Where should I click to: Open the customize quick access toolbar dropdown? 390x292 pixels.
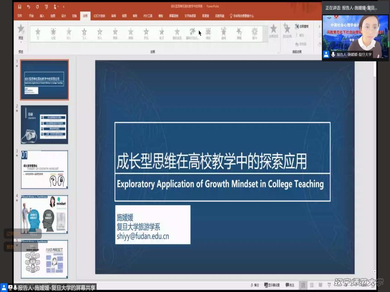[64, 7]
